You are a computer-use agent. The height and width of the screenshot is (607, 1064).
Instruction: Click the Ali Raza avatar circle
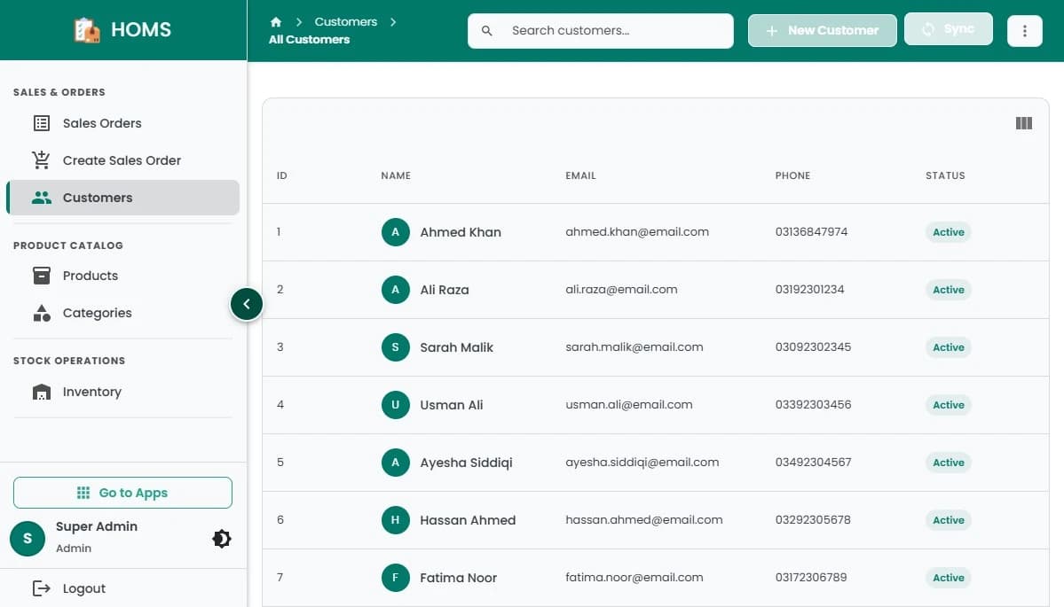click(x=396, y=290)
